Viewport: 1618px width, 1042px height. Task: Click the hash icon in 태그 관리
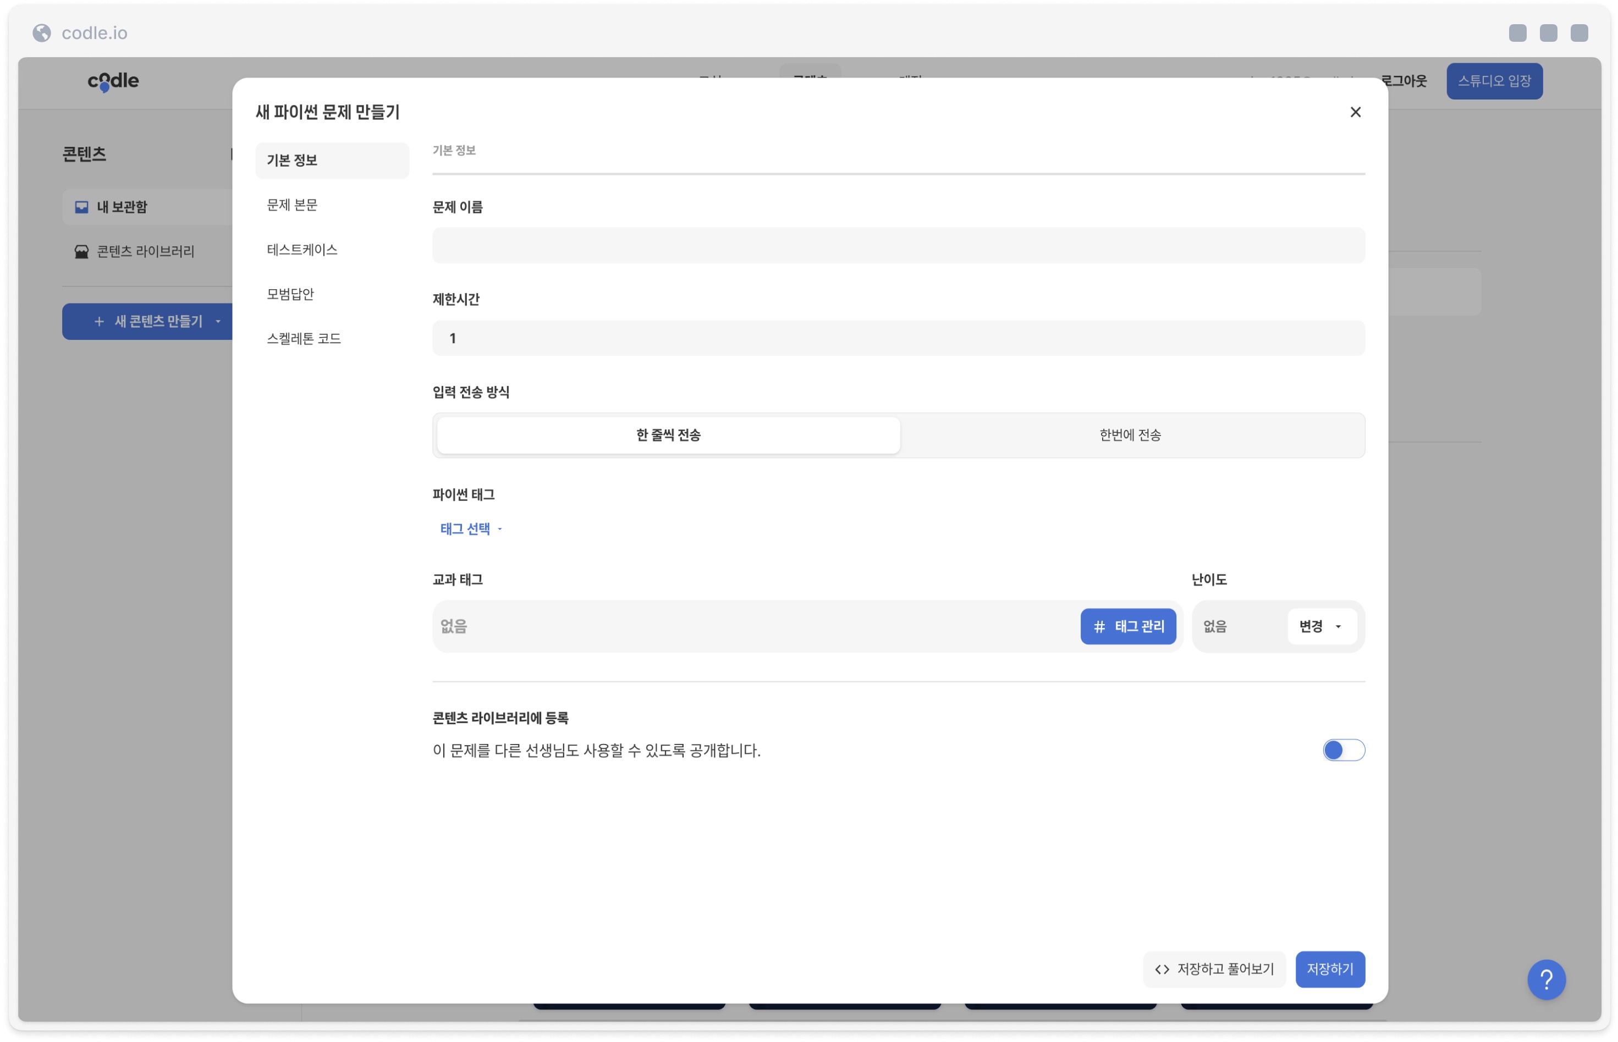pyautogui.click(x=1099, y=626)
